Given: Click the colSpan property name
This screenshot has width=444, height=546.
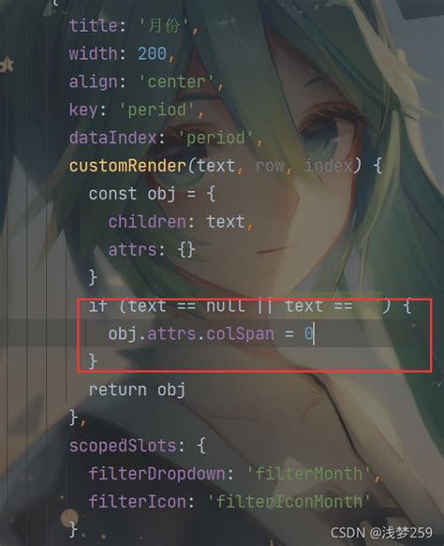Looking at the screenshot, I should point(240,334).
